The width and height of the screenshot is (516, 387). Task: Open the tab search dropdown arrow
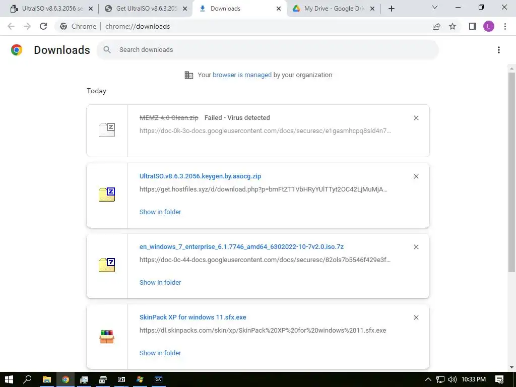point(435,7)
